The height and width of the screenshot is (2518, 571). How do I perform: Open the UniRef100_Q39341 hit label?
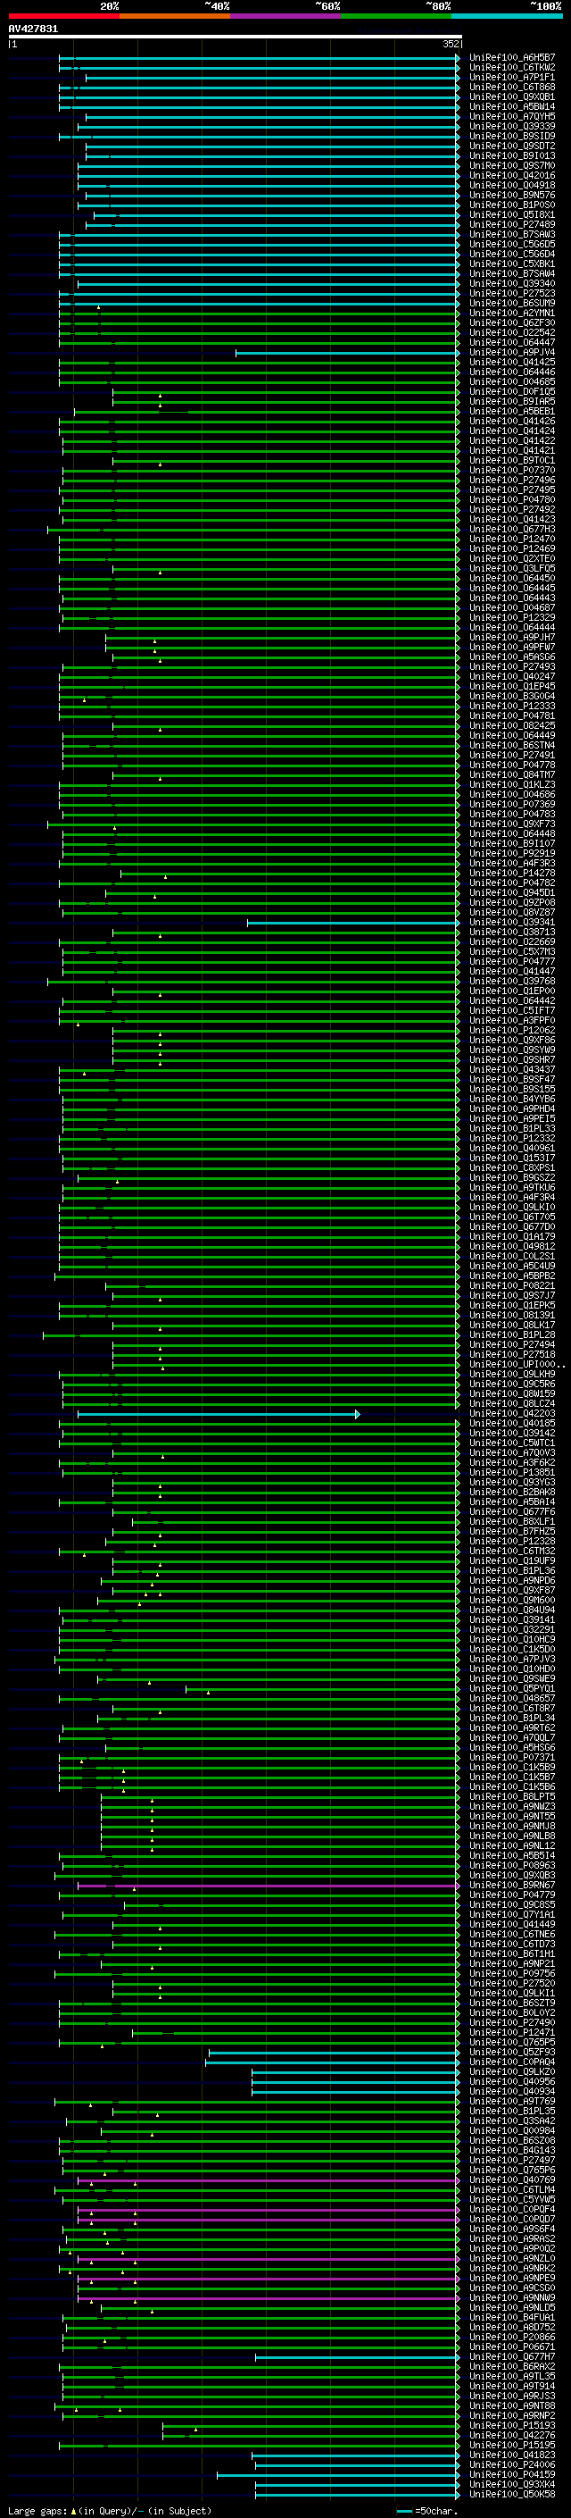tap(512, 923)
